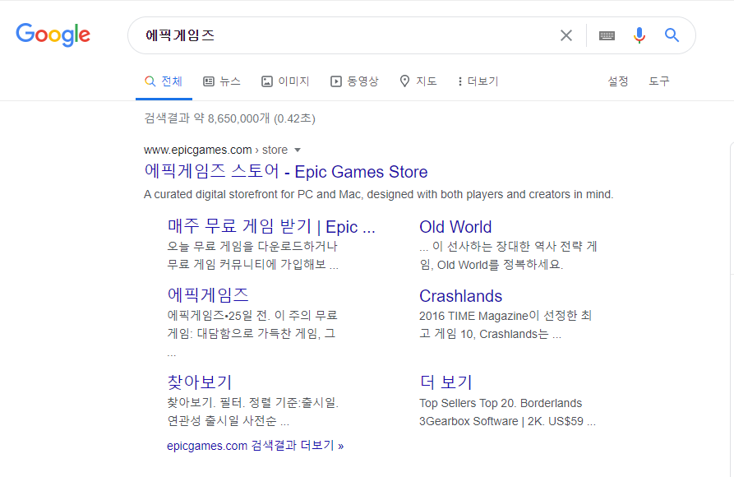Click description '에픽게임즈•25일 전. 이 주의 무료'
Viewport: 734px width, 477px height.
pos(252,315)
